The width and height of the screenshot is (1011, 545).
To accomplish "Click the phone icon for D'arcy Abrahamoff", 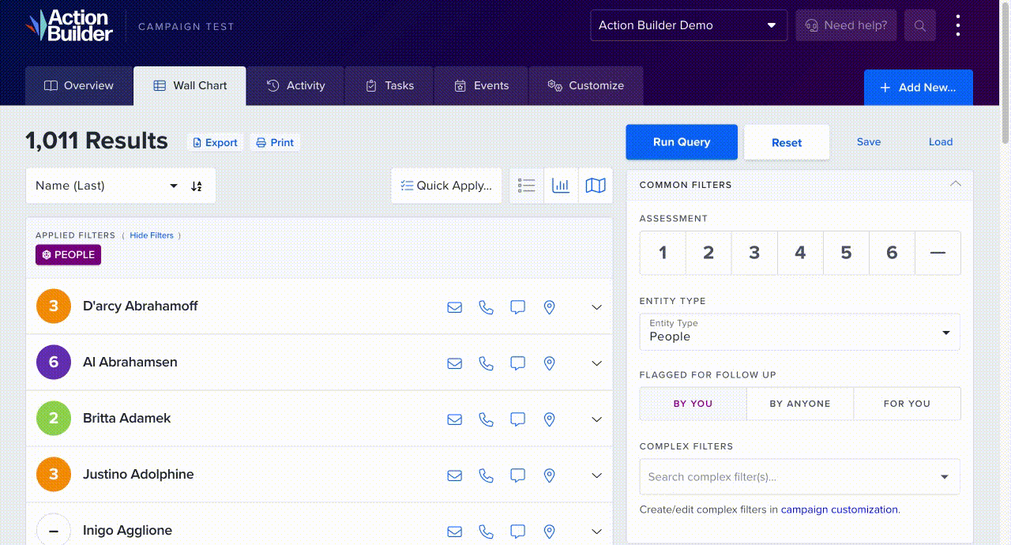I will click(x=486, y=307).
